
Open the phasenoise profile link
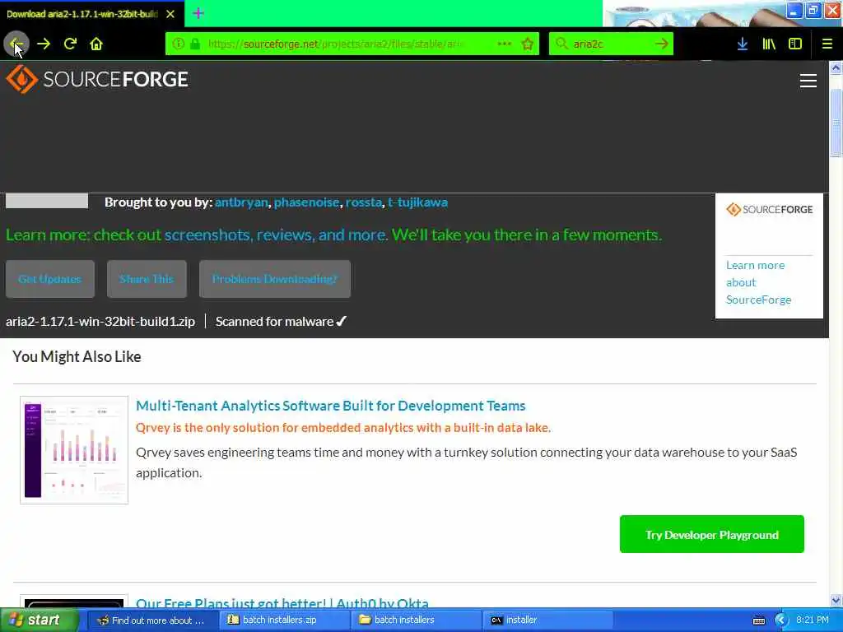coord(306,202)
